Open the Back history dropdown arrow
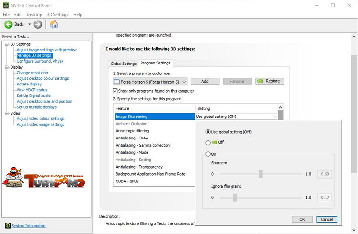Image resolution: width=358 pixels, height=234 pixels. (30, 24)
